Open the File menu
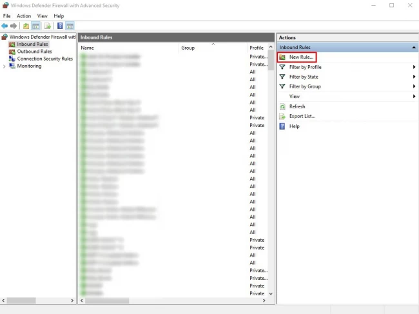419x314 pixels. click(6, 16)
